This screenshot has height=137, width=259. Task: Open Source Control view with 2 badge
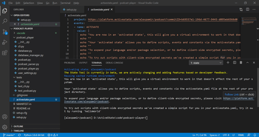coord(5,32)
